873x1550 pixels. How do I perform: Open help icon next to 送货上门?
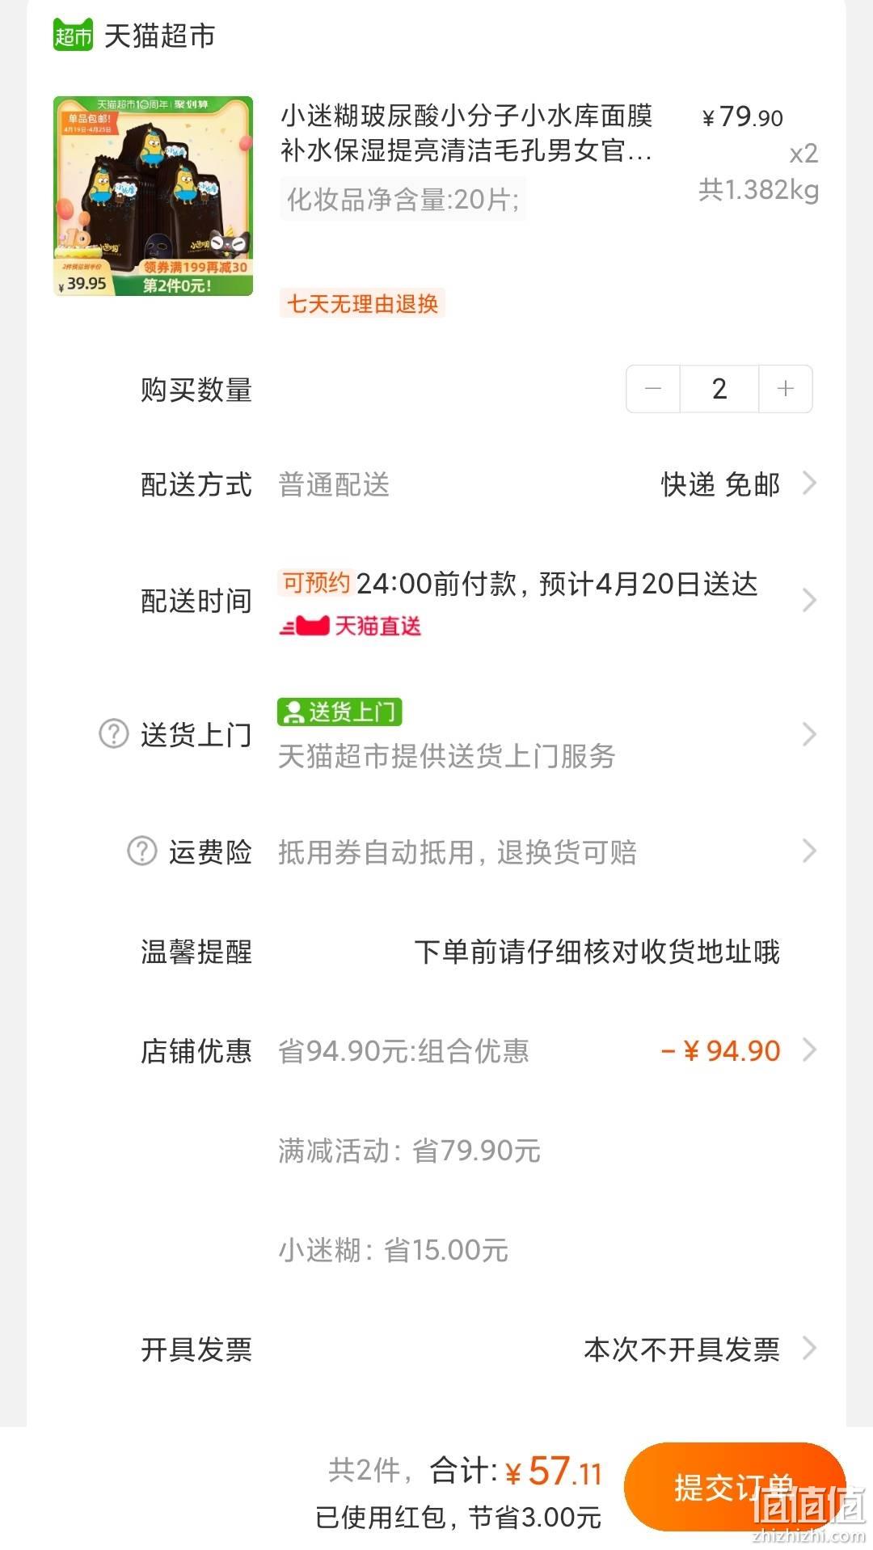[x=113, y=734]
